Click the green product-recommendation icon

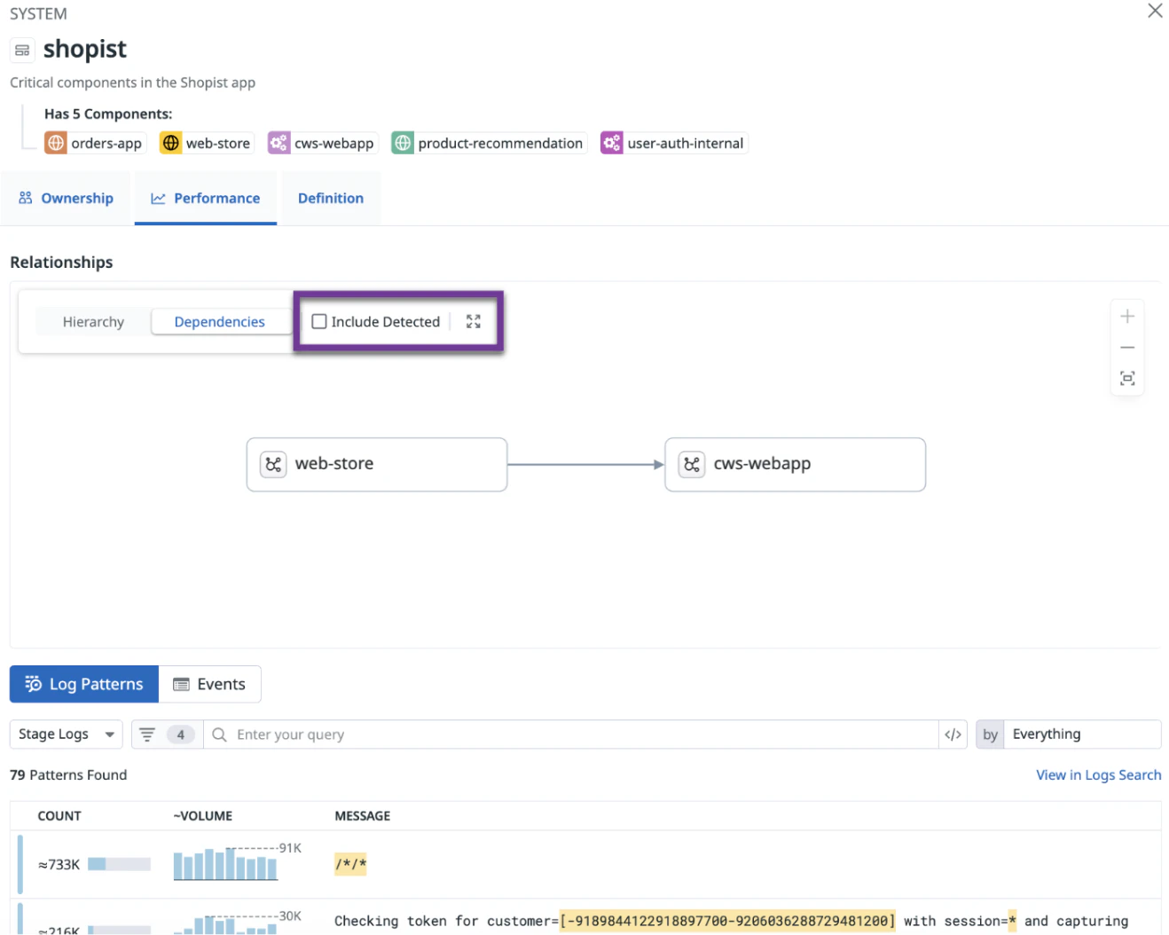point(403,143)
